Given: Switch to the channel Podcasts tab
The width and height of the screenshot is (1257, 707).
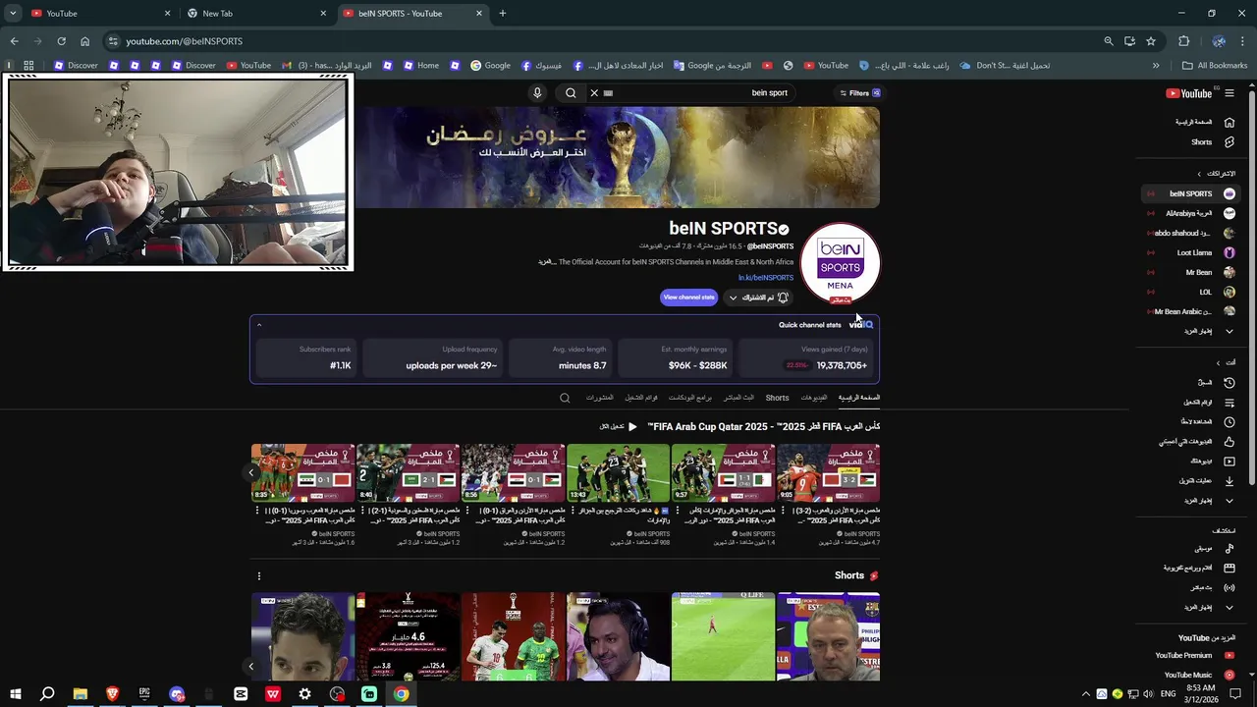Looking at the screenshot, I should [x=689, y=398].
